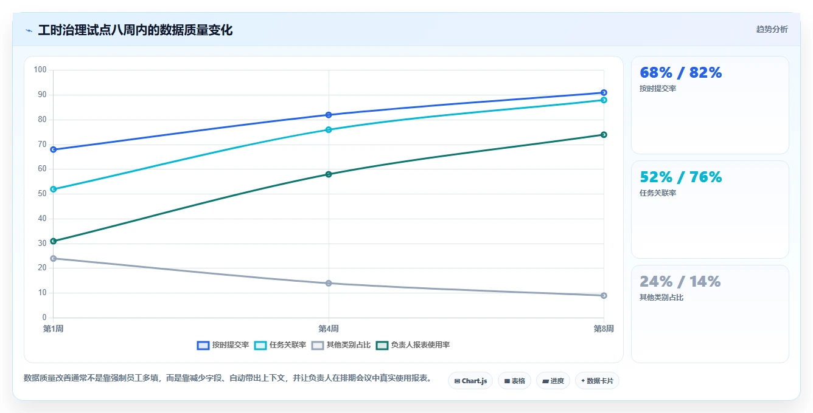Click 按时提交率 data point at 第4周

(329, 115)
